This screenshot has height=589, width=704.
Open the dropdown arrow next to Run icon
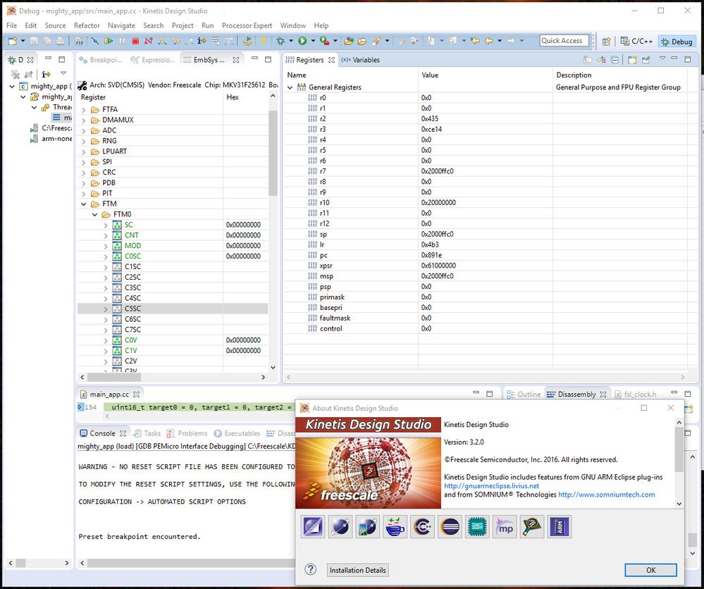click(312, 41)
